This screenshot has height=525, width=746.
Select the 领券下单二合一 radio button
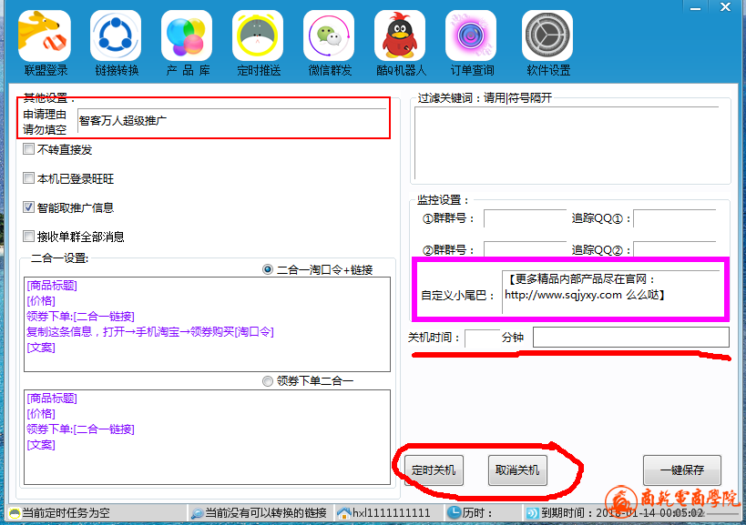tap(268, 381)
